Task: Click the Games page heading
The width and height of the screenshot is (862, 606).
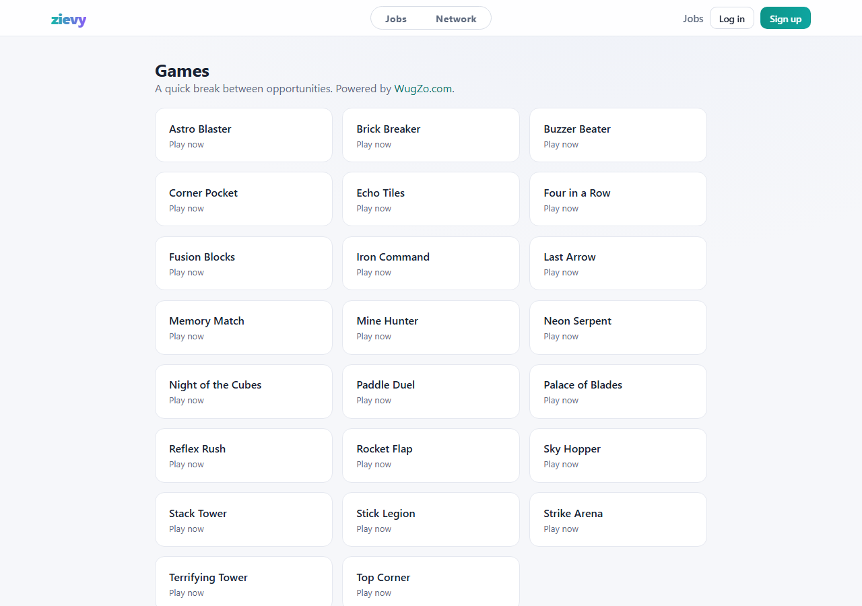Action: pos(182,71)
